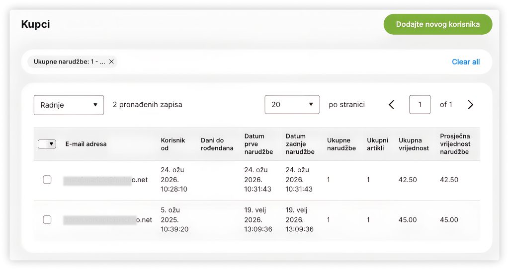
Task: Click the page number input field
Action: (420, 105)
